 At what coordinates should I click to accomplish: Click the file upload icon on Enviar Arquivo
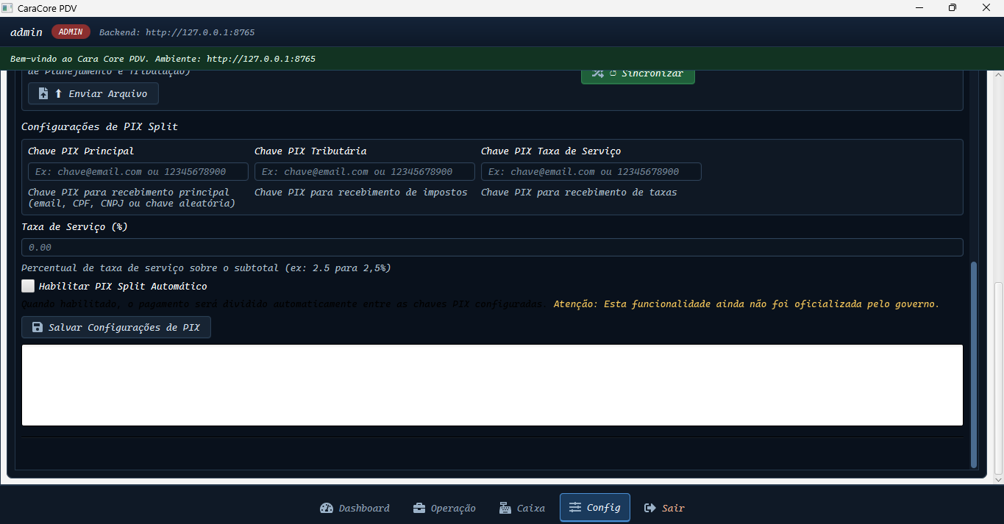coord(43,94)
